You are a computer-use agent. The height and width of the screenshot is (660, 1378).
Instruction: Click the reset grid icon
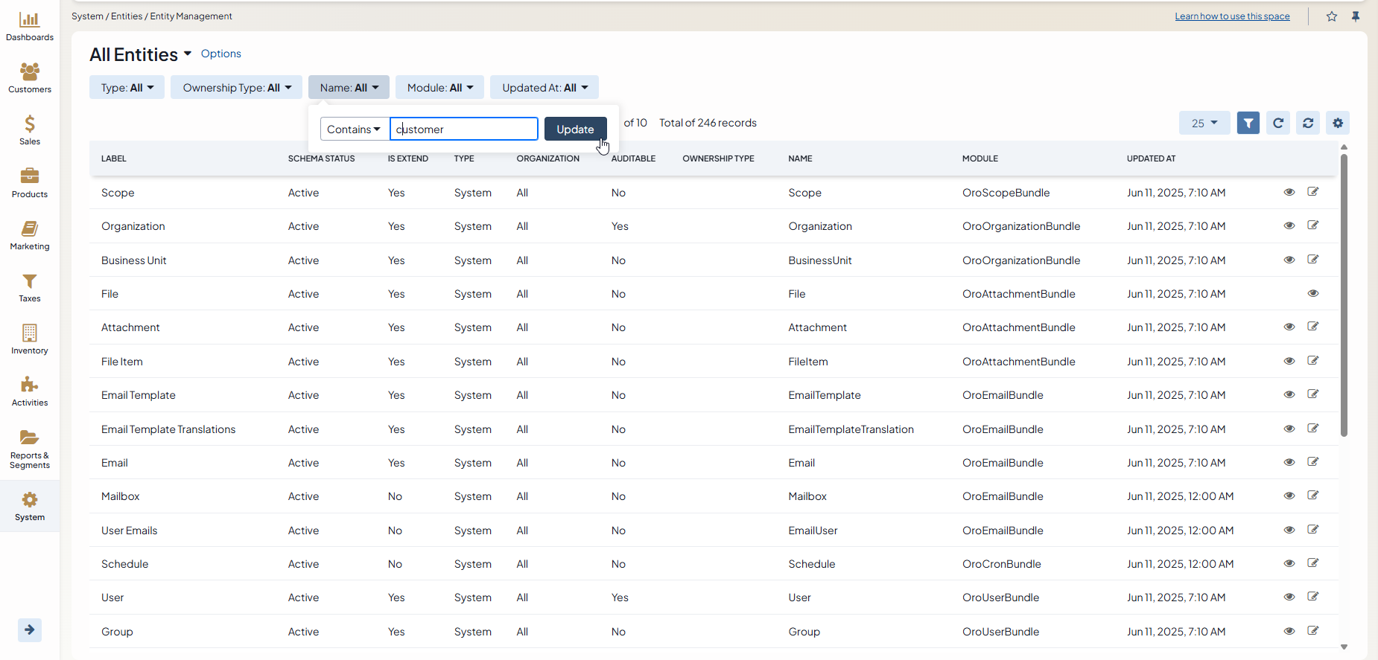(x=1308, y=124)
